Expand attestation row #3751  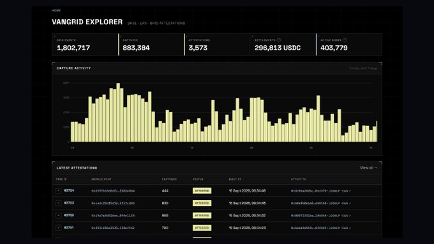click(x=59, y=228)
